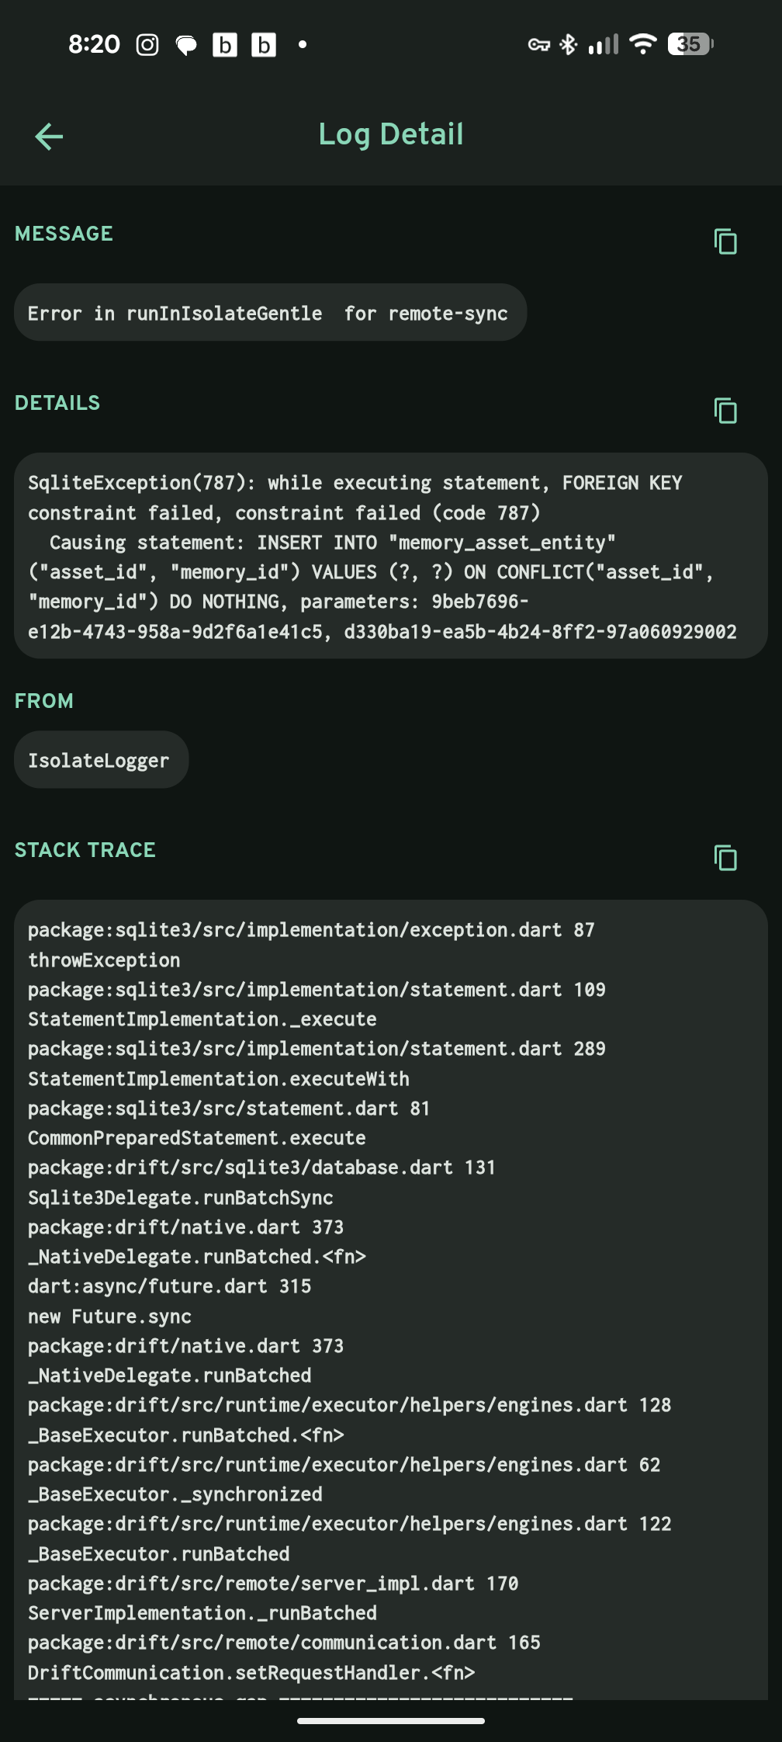
Task: Select the 'Error in runInIsolateGentle' message box
Action: click(270, 313)
